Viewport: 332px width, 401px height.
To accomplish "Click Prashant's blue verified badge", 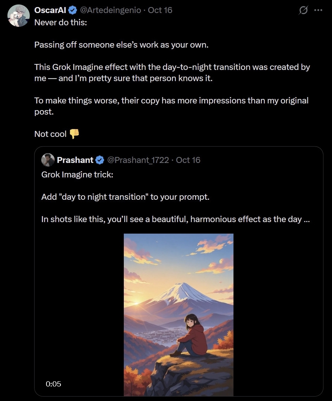I will 100,160.
